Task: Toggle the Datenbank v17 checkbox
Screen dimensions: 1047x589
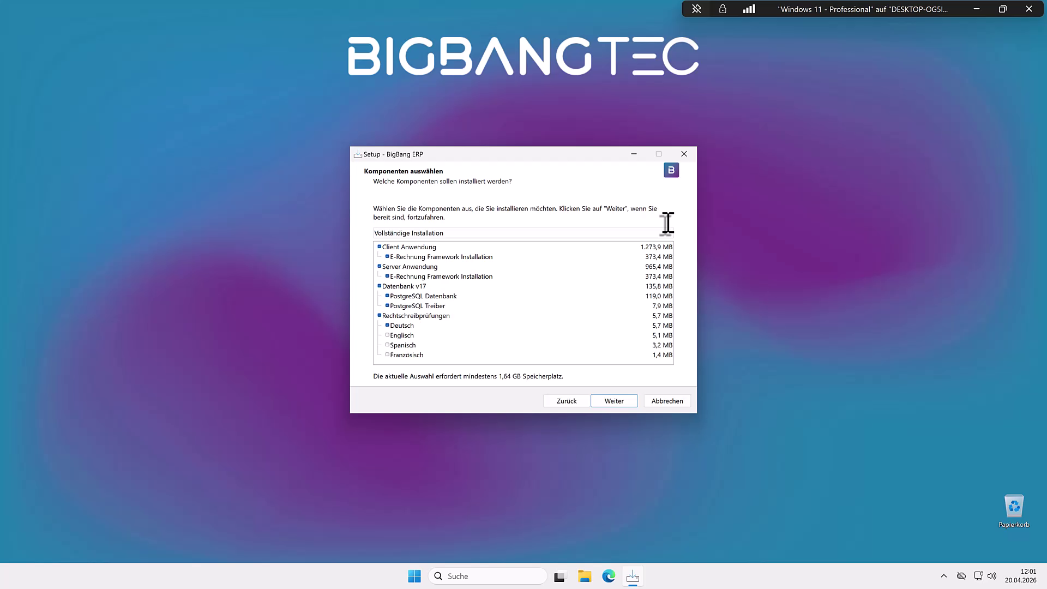Action: pyautogui.click(x=380, y=286)
